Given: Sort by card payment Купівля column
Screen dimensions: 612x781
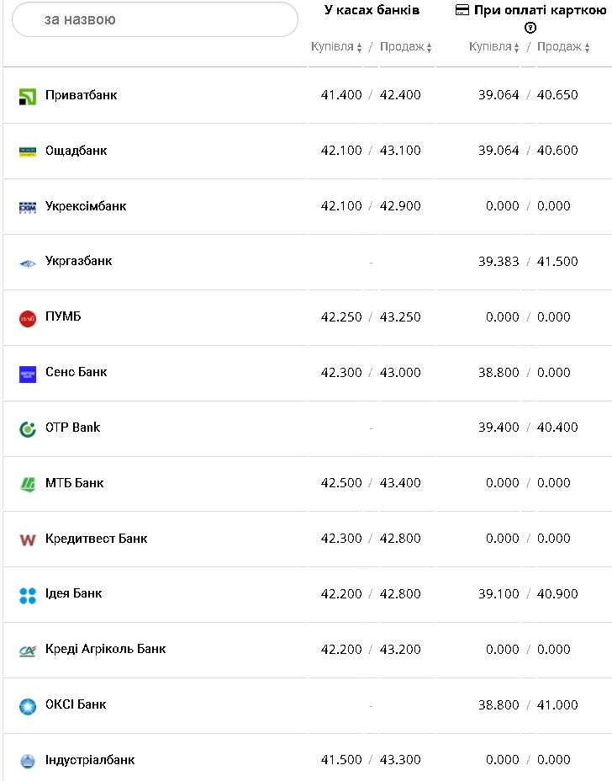Looking at the screenshot, I should click(494, 47).
